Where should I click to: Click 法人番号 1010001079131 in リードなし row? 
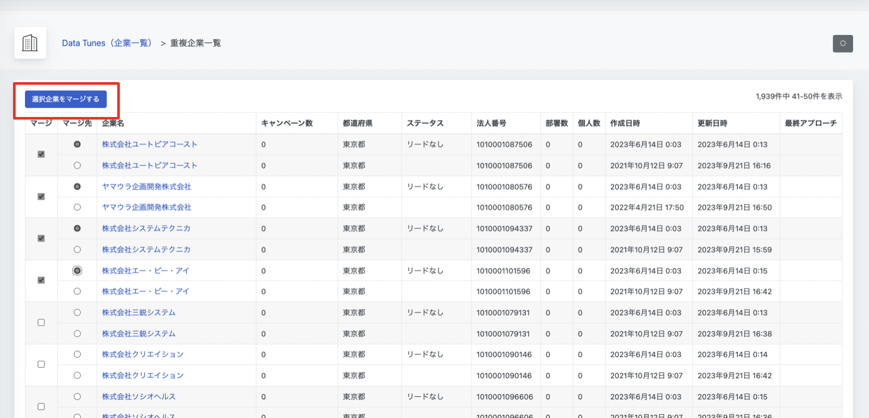[503, 313]
